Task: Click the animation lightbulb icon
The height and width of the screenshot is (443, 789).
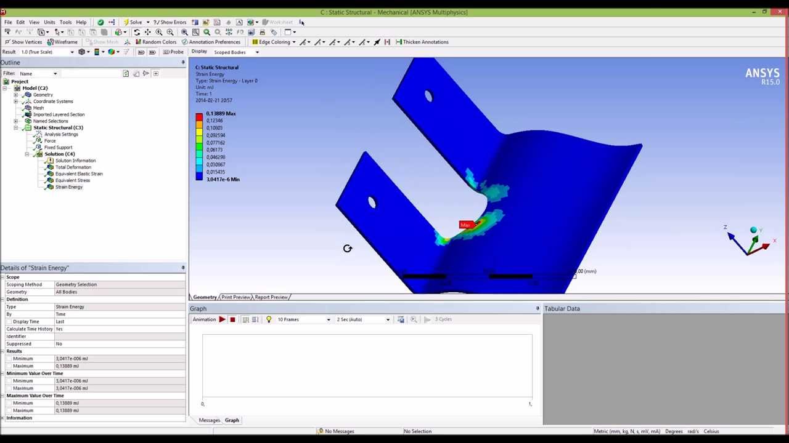Action: click(269, 319)
